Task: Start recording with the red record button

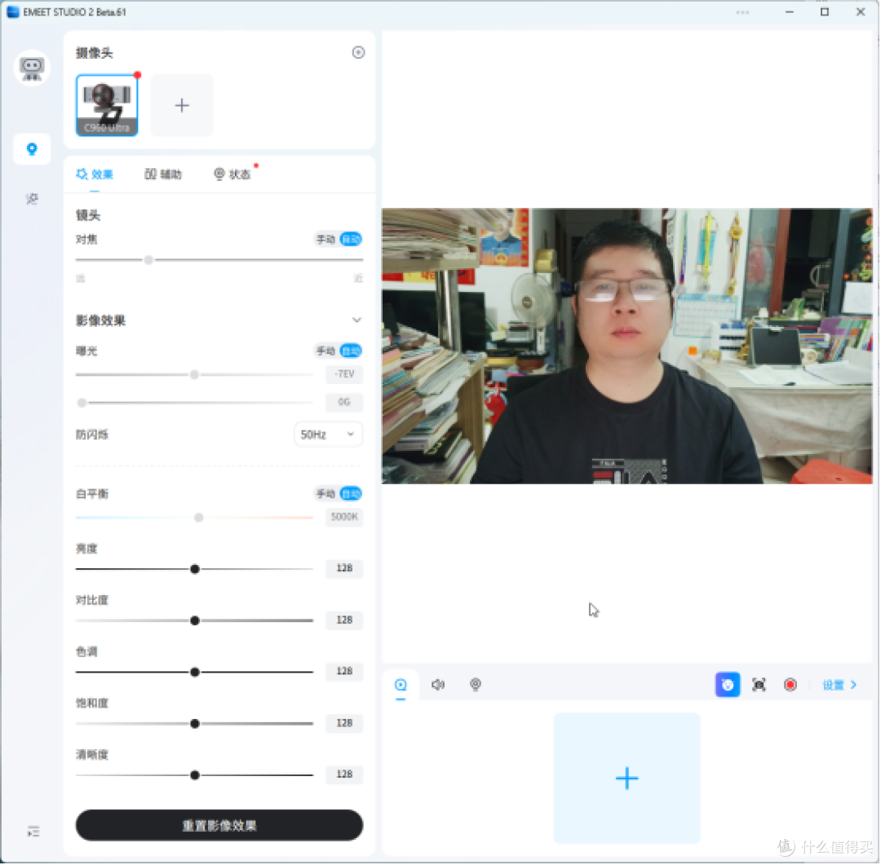Action: click(x=791, y=686)
